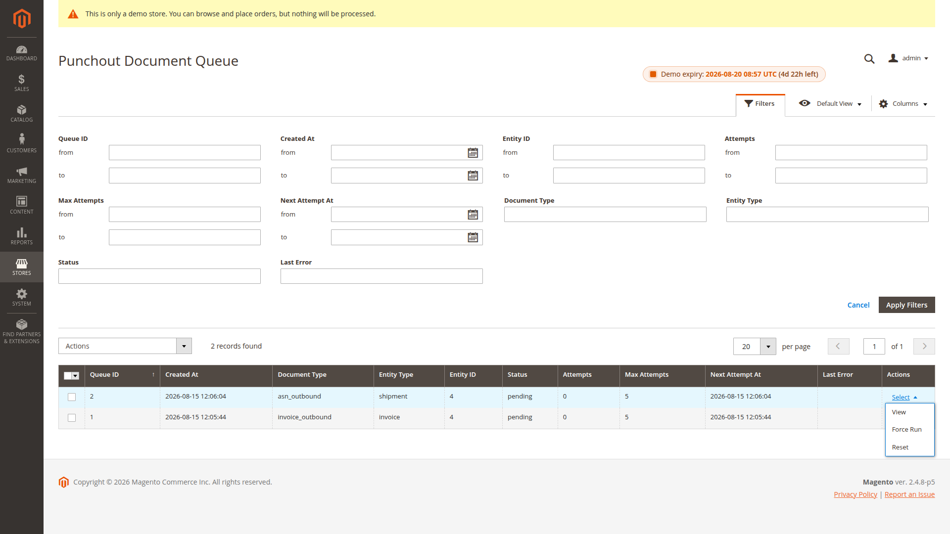Screen dimensions: 950x534
Task: Click the demo warning triangle icon
Action: pyautogui.click(x=73, y=14)
